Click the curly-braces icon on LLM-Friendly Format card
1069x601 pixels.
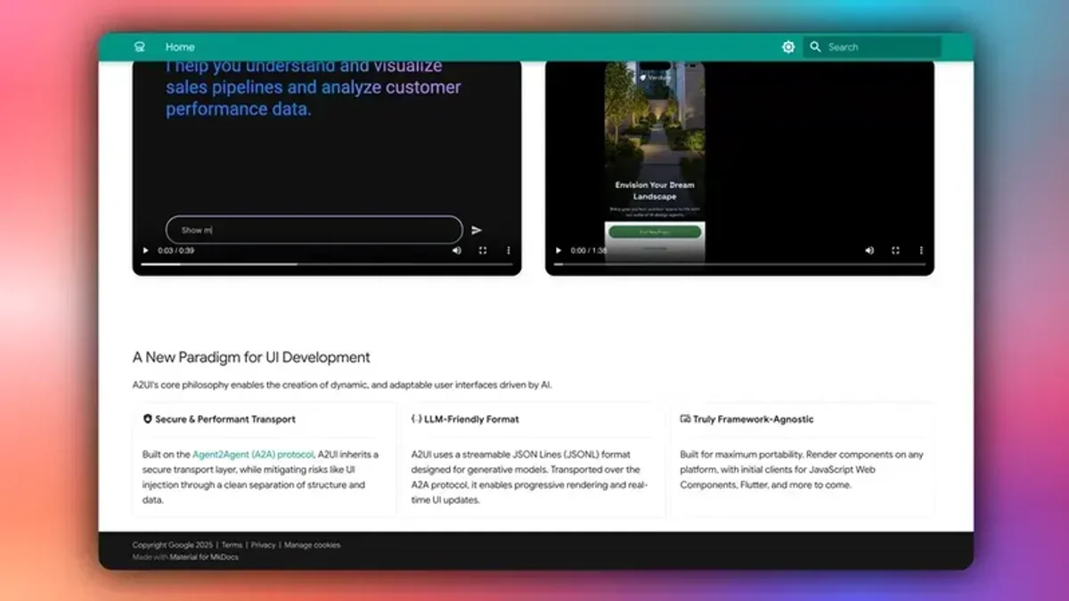point(415,418)
